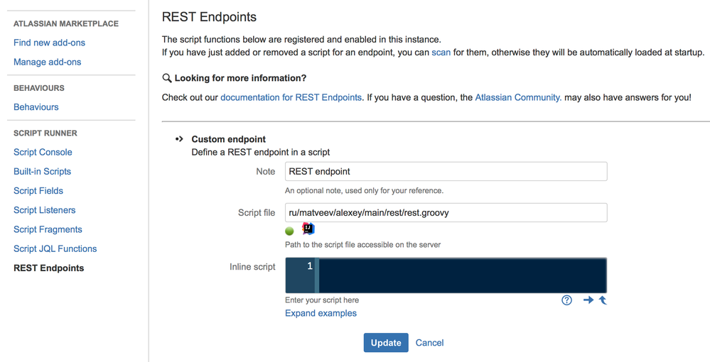Click inside the Script file path field
Screen dimensions: 710x362
[446, 212]
